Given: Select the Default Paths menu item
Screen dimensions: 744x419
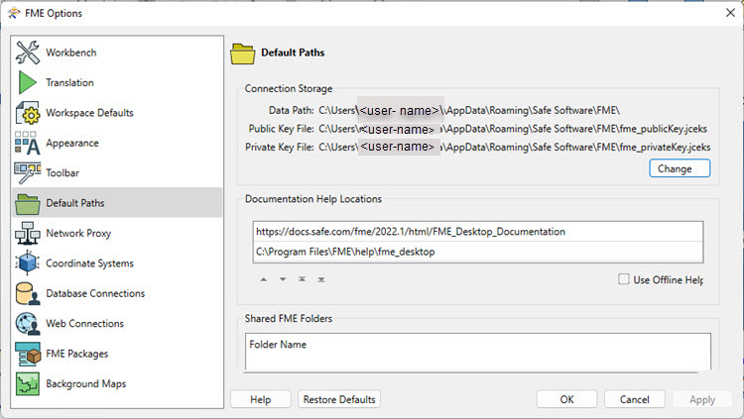Looking at the screenshot, I should 117,203.
